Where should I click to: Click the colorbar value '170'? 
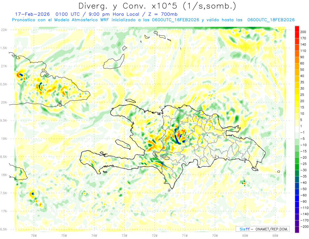(303, 38)
